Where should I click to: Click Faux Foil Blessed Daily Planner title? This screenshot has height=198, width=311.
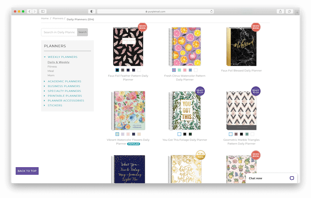(242, 70)
